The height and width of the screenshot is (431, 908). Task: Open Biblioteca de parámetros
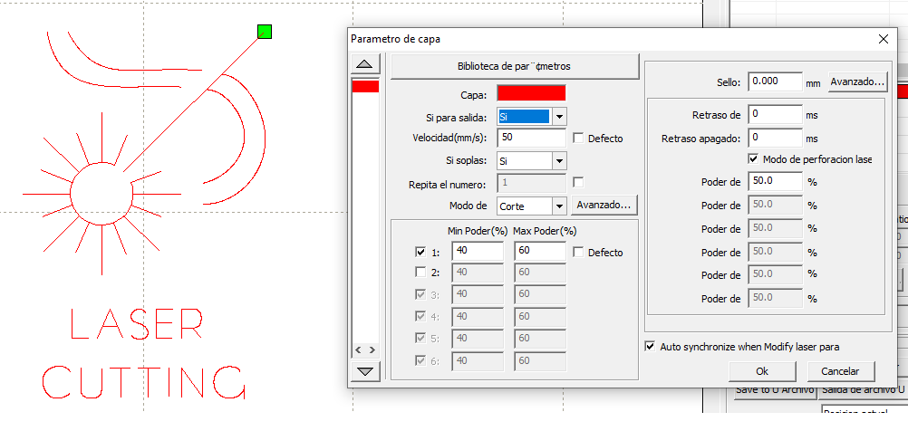pyautogui.click(x=514, y=66)
